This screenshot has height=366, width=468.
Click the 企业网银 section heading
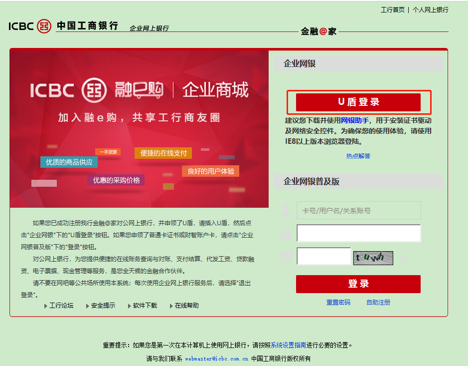[300, 63]
